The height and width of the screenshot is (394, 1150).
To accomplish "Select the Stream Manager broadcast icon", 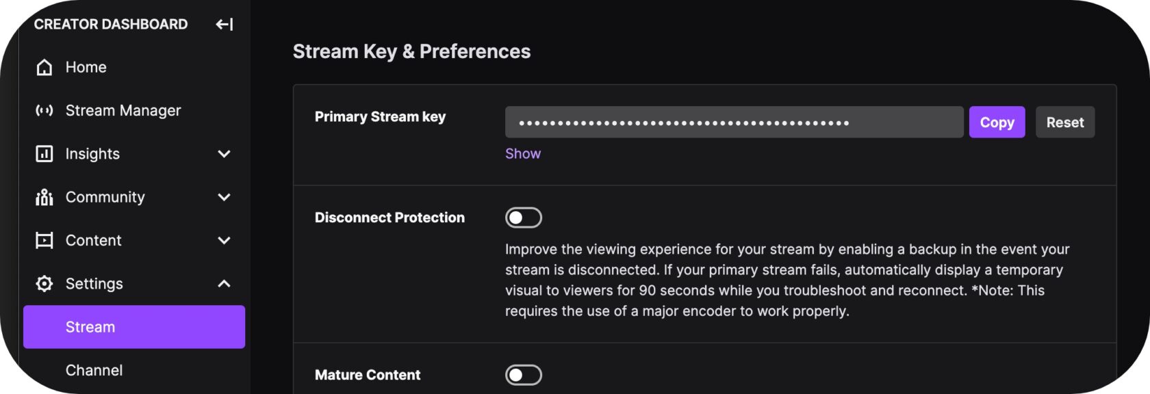I will (x=44, y=110).
